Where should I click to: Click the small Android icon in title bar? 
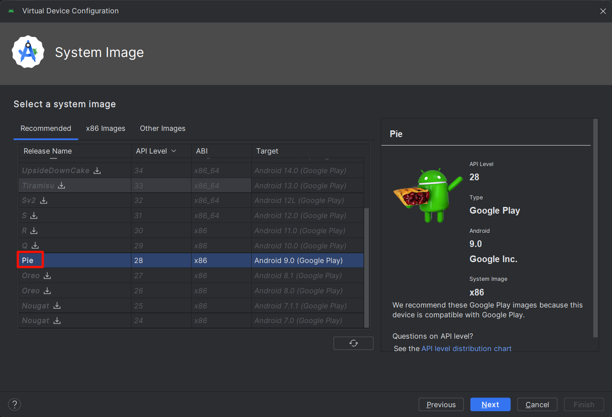pyautogui.click(x=11, y=11)
